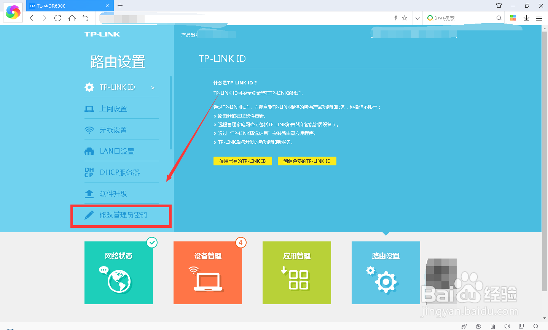Image resolution: width=548 pixels, height=330 pixels.
Task: Open 软件升级 sidebar item
Action: pyautogui.click(x=122, y=194)
